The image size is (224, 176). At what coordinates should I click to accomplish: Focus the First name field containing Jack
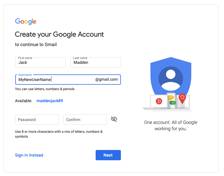tap(40, 62)
